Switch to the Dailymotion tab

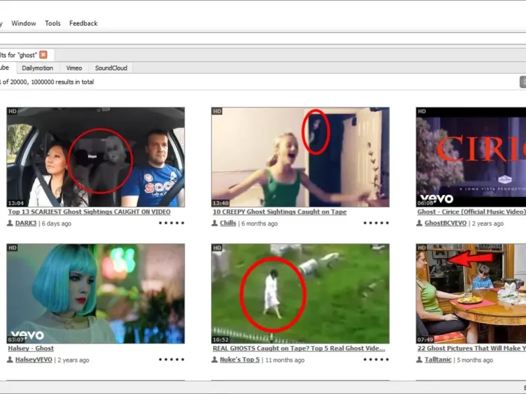(x=37, y=68)
